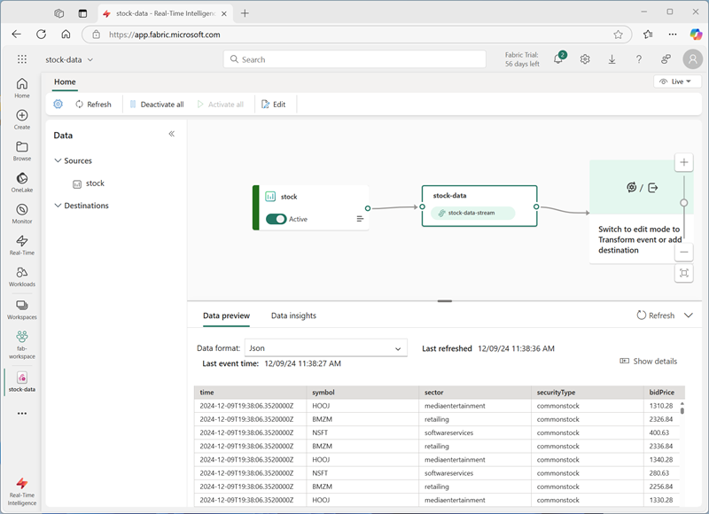This screenshot has height=514, width=709.
Task: Open the Home ribbon tab
Action: tap(65, 82)
